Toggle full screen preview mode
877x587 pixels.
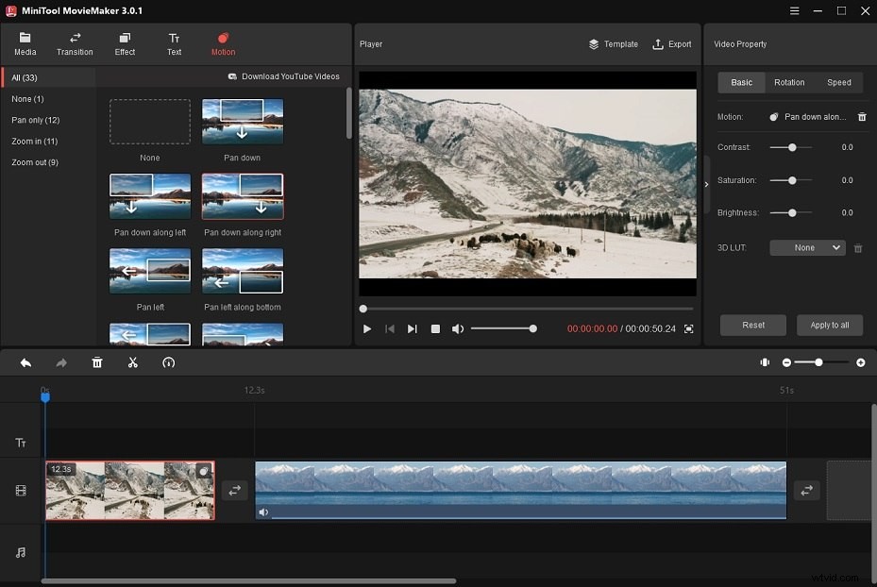(x=688, y=329)
